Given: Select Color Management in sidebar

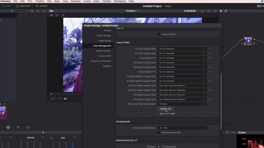Looking at the screenshot, I should [x=102, y=46].
